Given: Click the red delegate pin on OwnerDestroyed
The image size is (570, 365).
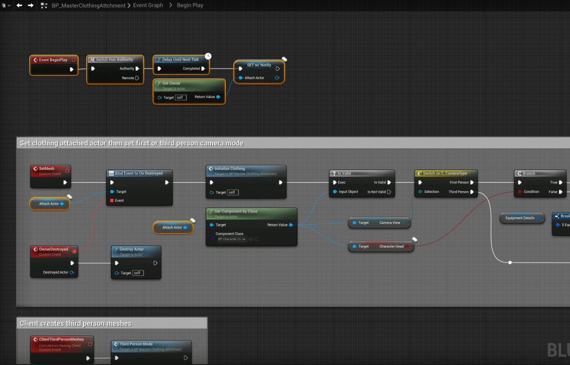Looking at the screenshot, I should pyautogui.click(x=74, y=251).
